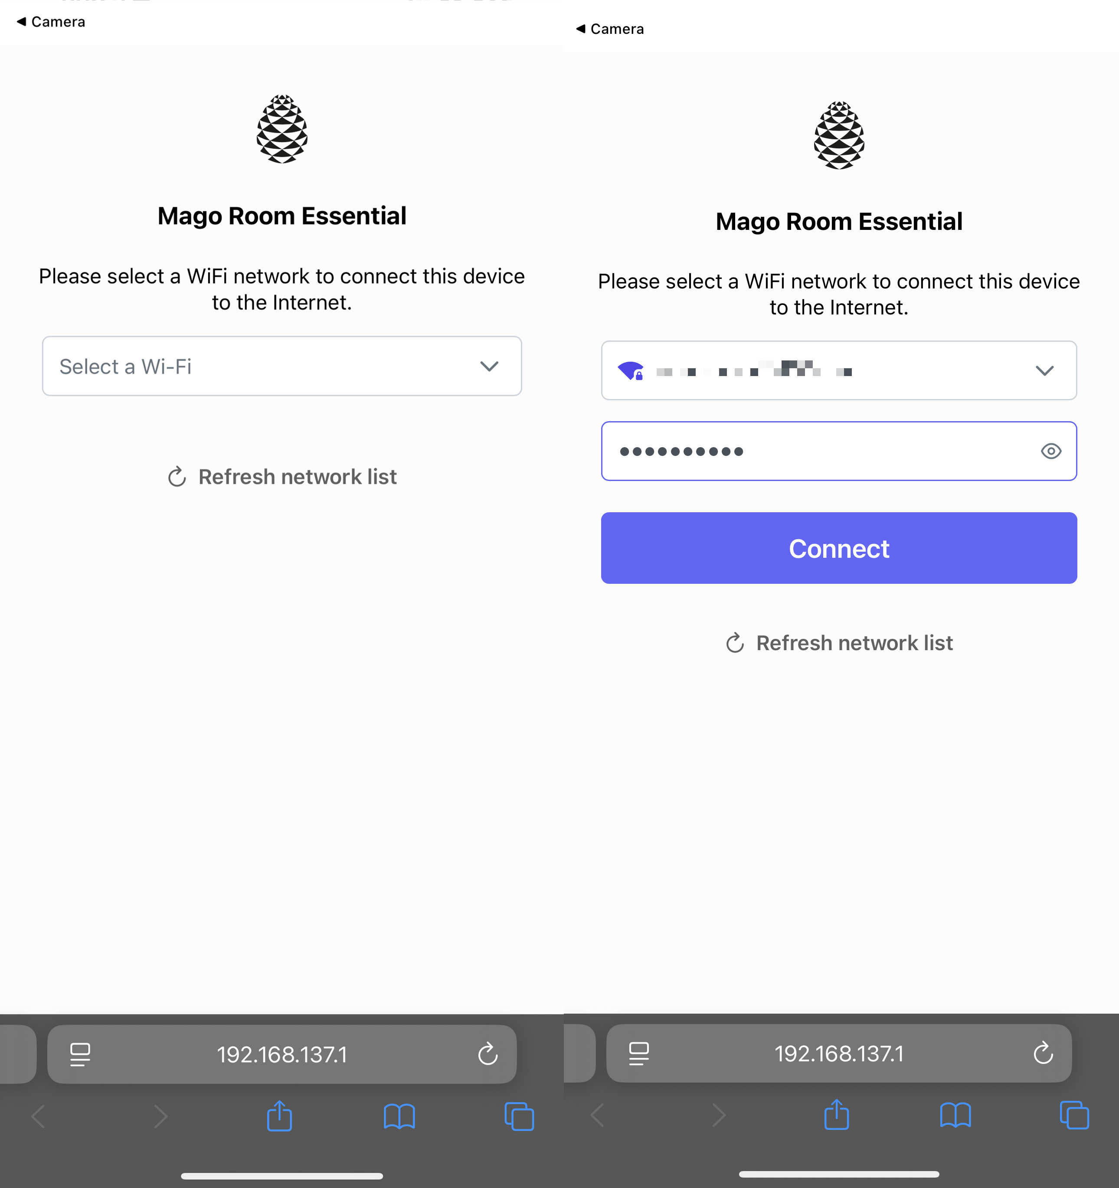This screenshot has height=1188, width=1119.
Task: Click Refresh network list below Connect button
Action: 839,643
